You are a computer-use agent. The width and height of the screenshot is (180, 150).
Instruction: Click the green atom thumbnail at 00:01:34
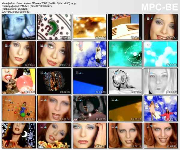[125, 54]
